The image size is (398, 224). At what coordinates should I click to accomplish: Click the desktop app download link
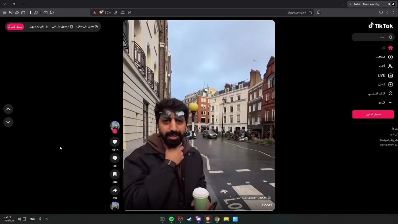coord(39,27)
